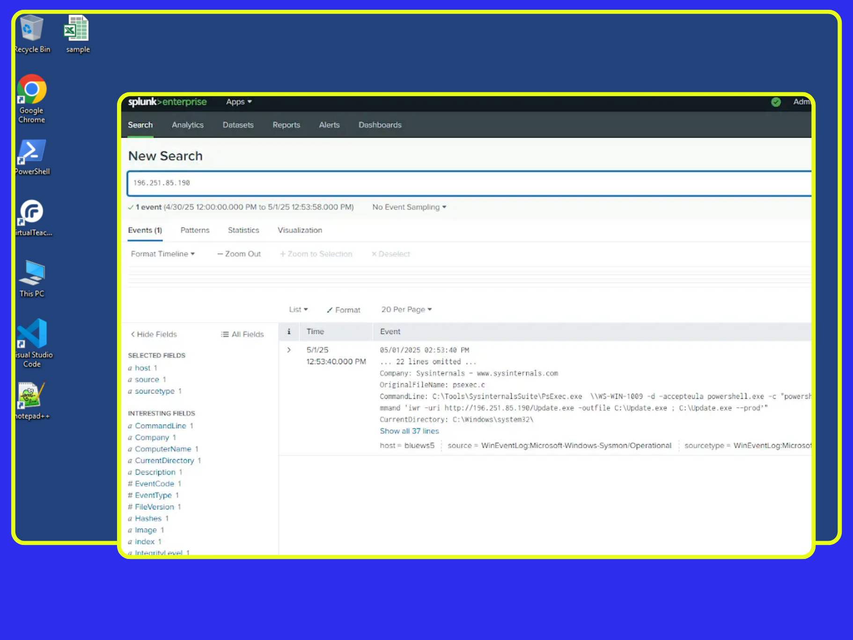The image size is (853, 640).
Task: Click the 1 event results summary text
Action: [x=241, y=207]
